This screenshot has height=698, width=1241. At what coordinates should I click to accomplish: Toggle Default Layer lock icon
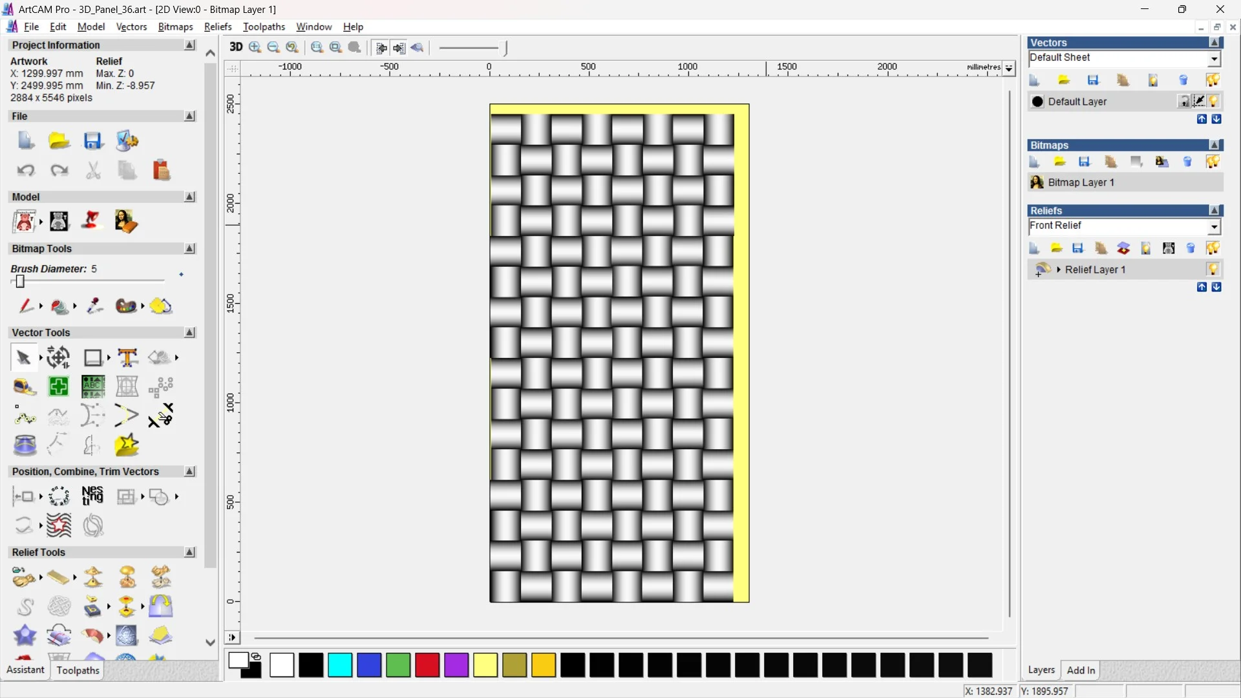point(1184,101)
